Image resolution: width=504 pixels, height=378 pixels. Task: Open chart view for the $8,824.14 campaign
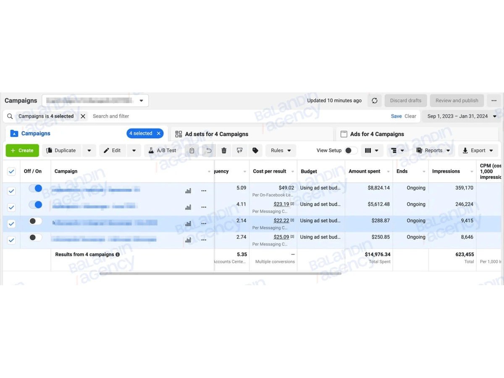coord(188,191)
